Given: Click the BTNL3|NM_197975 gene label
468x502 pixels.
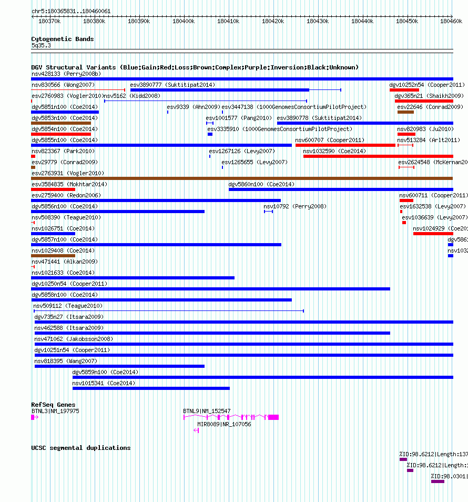Looking at the screenshot, I should pyautogui.click(x=55, y=411).
